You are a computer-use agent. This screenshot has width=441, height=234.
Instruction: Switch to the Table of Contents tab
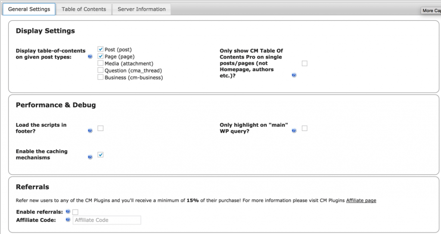[x=84, y=9]
